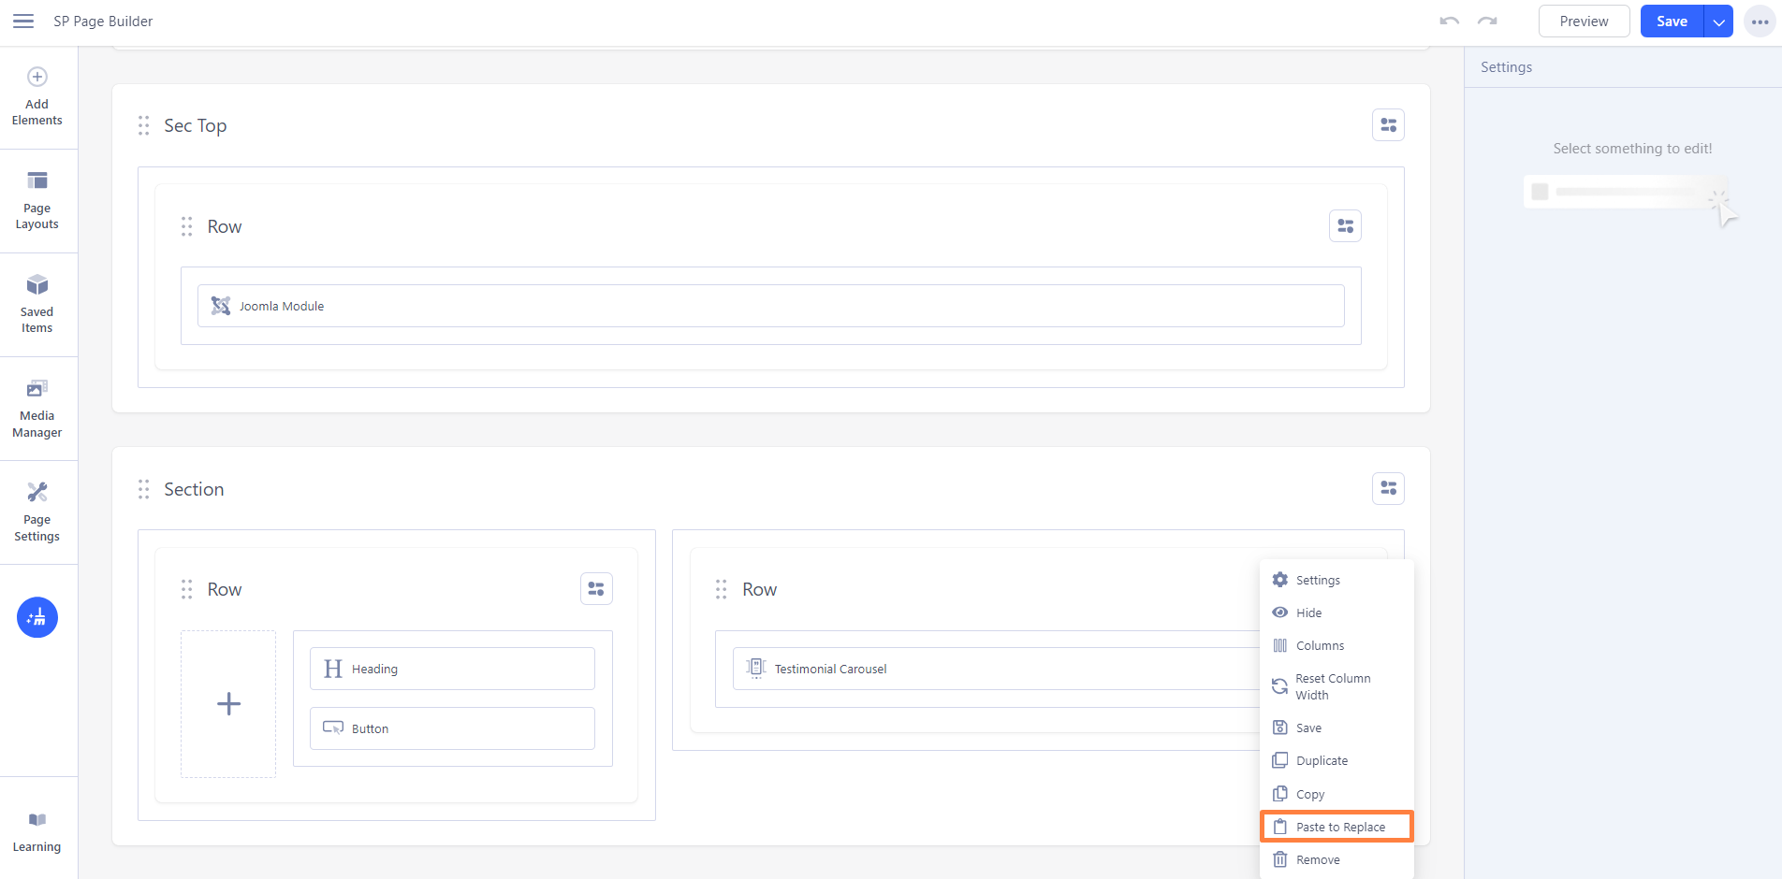Click drag handle of Row with Heading

click(x=187, y=589)
